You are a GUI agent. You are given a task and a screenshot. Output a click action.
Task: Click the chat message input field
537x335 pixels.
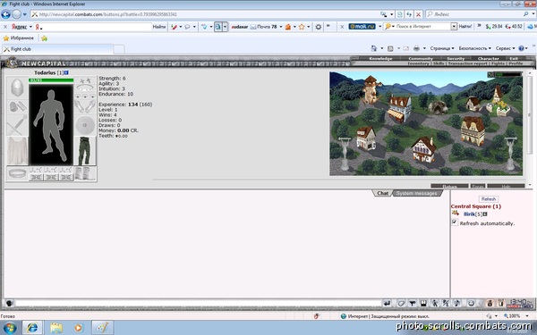[198, 303]
